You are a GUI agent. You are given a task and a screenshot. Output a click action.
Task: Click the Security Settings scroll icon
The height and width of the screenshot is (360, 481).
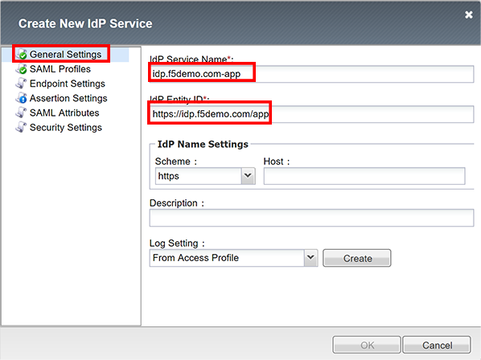[x=21, y=127]
